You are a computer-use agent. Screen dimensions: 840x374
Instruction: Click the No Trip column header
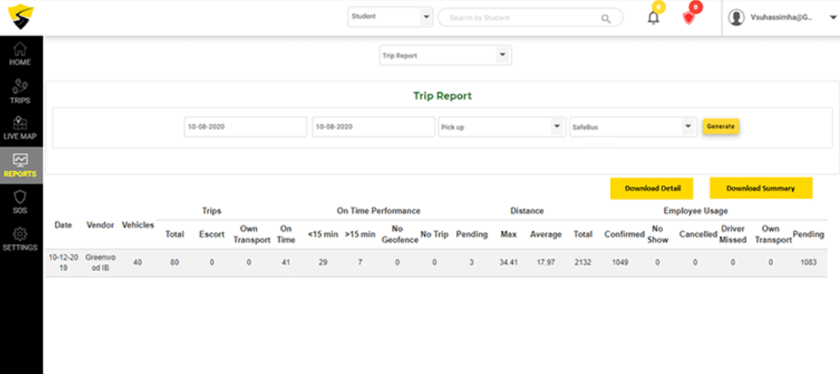[x=435, y=234]
